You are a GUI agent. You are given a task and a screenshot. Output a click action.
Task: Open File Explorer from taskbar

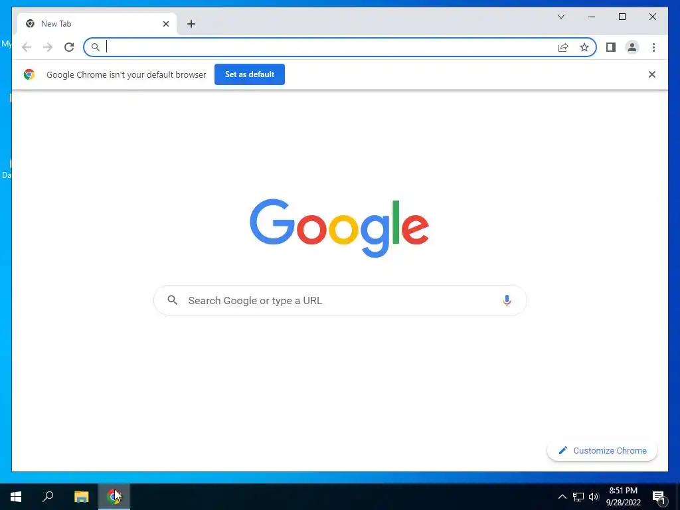[81, 497]
